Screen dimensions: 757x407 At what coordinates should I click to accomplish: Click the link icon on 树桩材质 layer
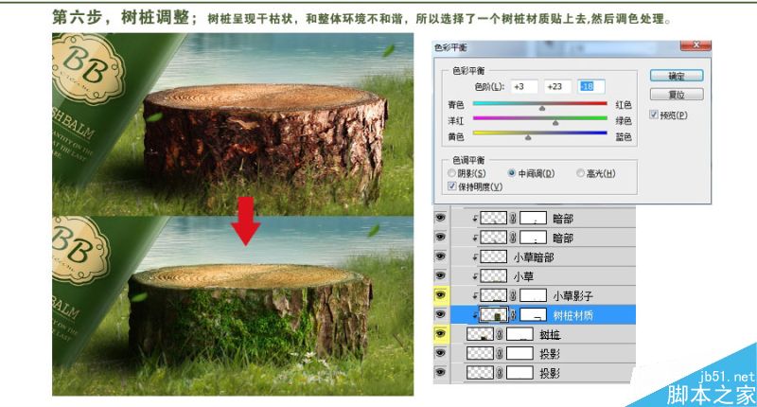(x=513, y=315)
